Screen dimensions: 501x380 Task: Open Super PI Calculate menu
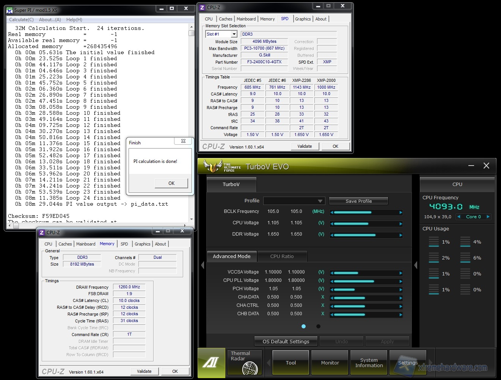tap(21, 20)
